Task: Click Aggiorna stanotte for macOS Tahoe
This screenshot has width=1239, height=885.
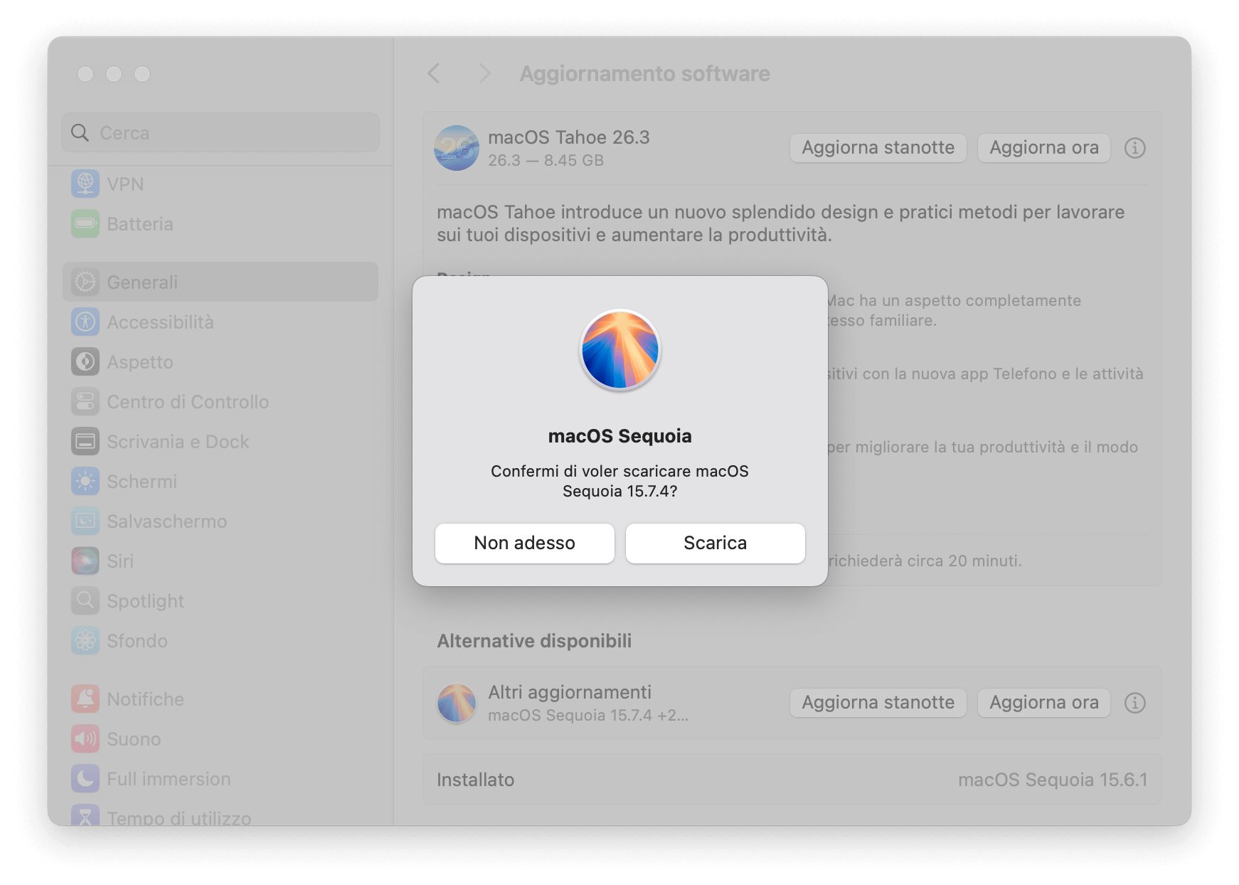Action: click(878, 148)
